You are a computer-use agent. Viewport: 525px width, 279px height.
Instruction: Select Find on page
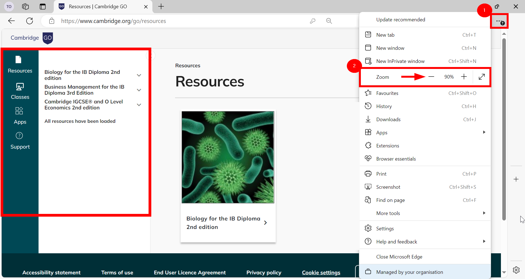click(425, 200)
